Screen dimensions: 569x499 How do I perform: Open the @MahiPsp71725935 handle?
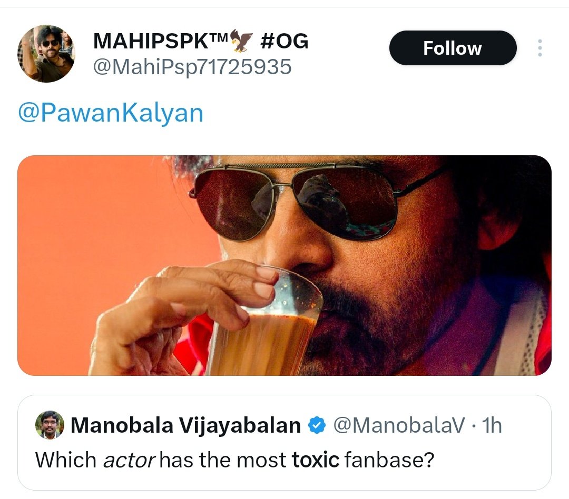tap(192, 67)
